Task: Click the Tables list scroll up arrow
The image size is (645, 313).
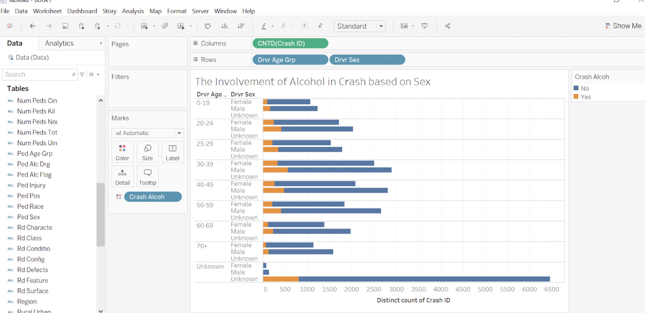Action: 101,101
